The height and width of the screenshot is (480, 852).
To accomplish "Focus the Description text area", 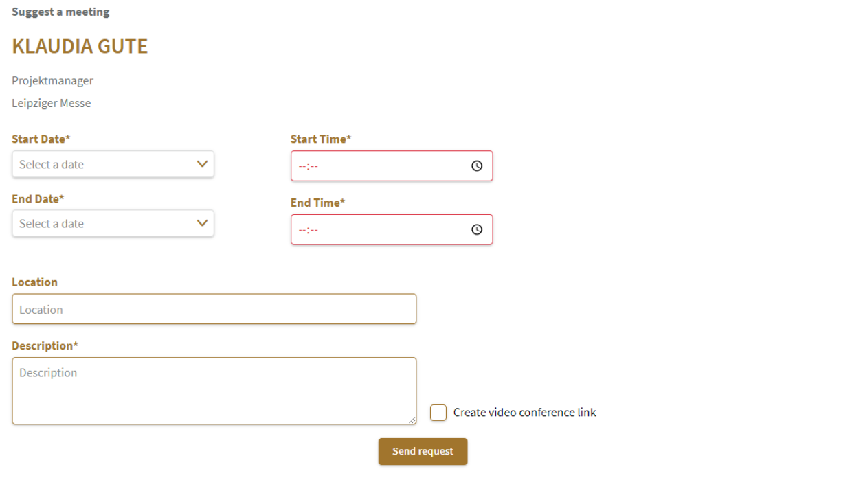I will pos(214,391).
